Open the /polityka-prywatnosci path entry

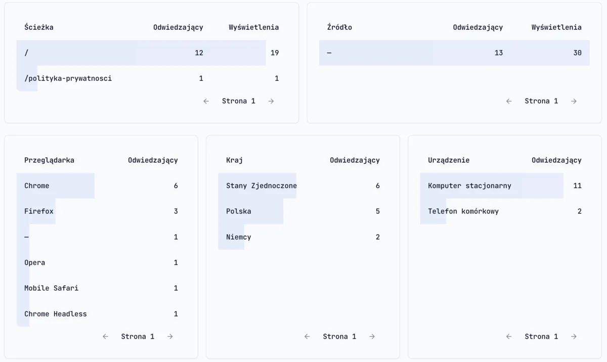68,78
